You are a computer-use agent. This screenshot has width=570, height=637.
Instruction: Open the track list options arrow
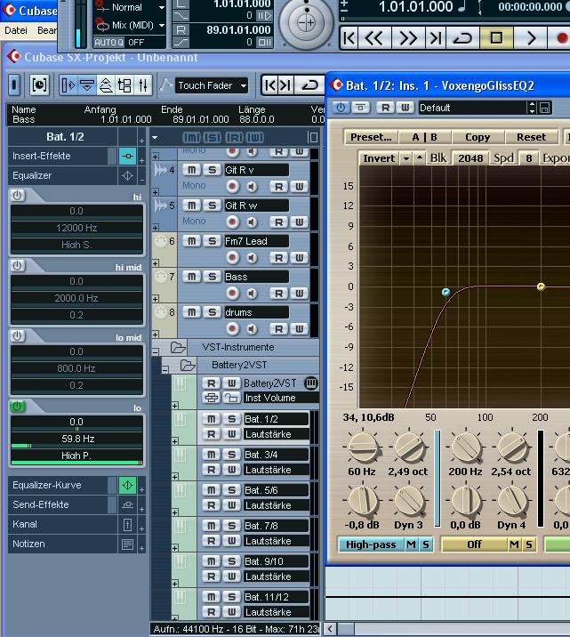[x=155, y=138]
